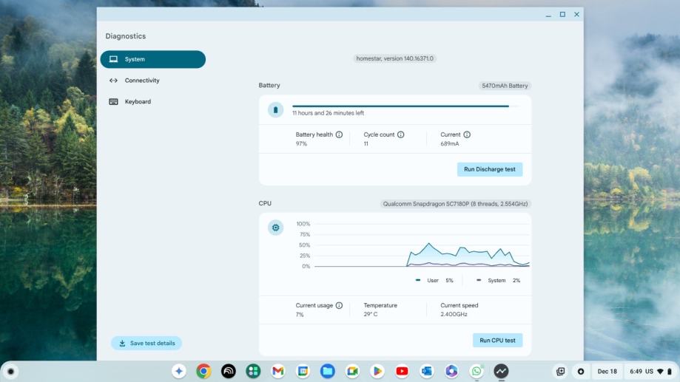
Task: Click the CPU chip icon
Action: click(275, 228)
